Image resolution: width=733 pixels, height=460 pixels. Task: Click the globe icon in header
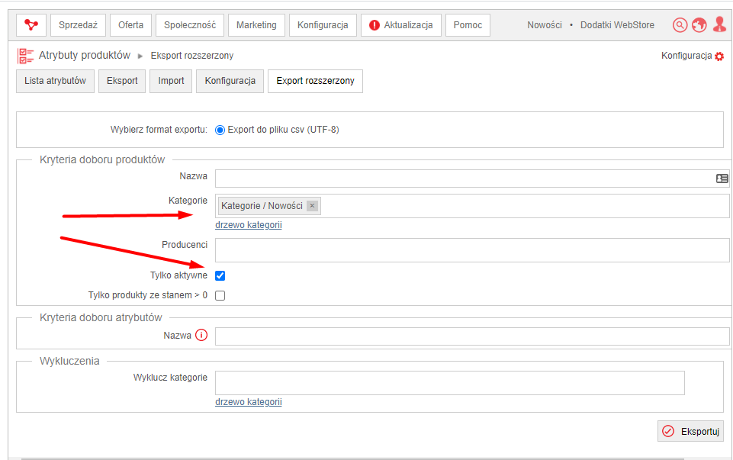click(x=699, y=24)
